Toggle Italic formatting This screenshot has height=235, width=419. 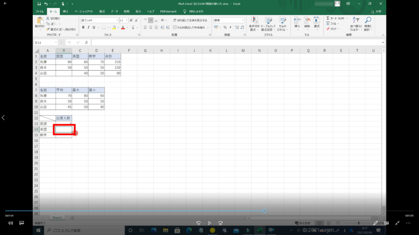88,27
